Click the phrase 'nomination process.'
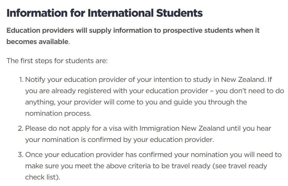 (x=58, y=113)
